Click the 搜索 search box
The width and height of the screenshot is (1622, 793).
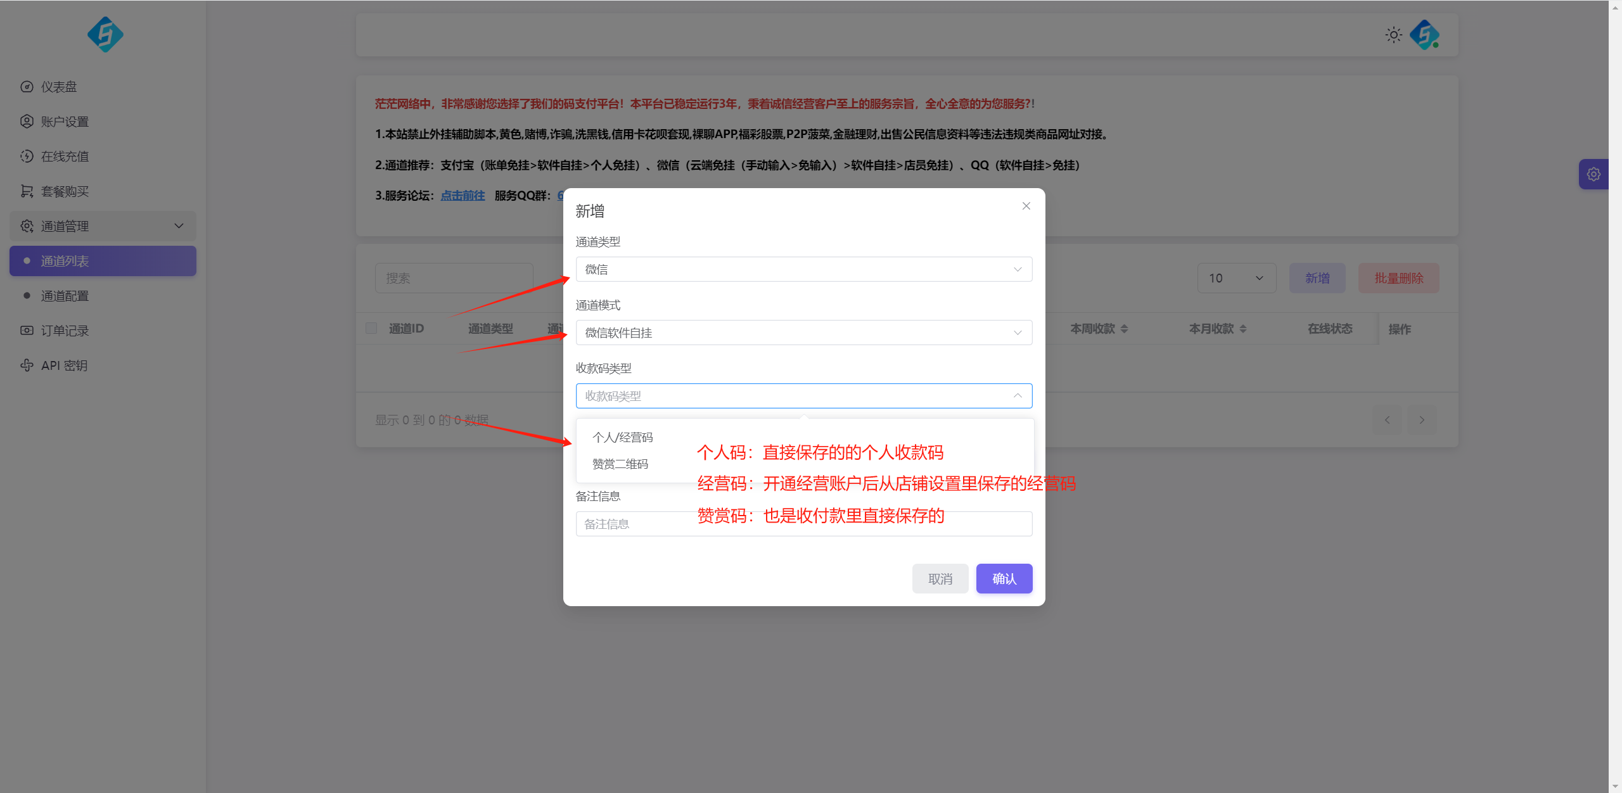454,278
